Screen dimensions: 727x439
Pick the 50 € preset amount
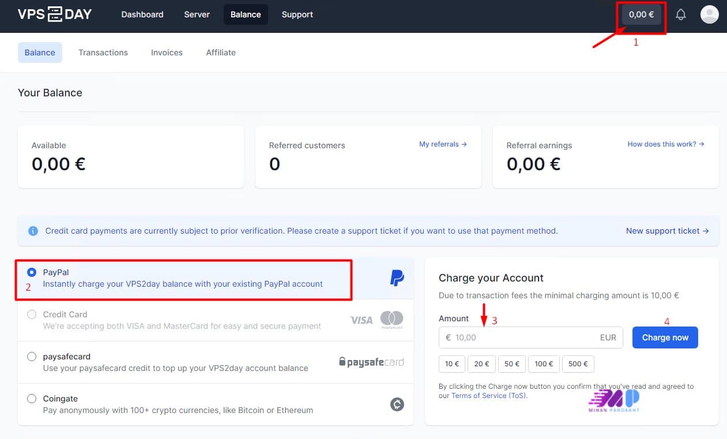512,364
